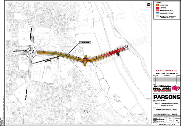
Task: Click the north arrow compass symbol
Action: point(148,5)
